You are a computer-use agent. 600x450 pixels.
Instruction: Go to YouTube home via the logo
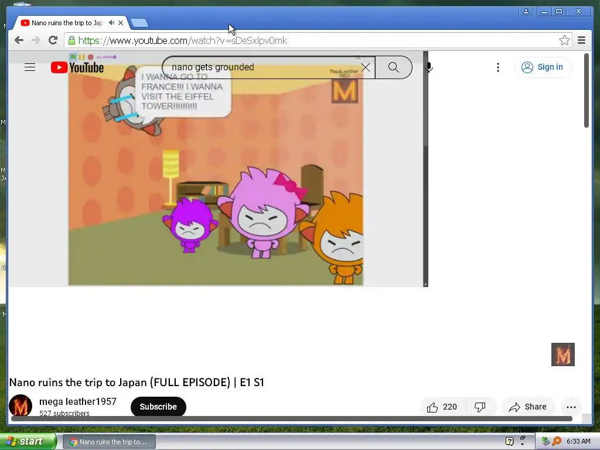(77, 67)
